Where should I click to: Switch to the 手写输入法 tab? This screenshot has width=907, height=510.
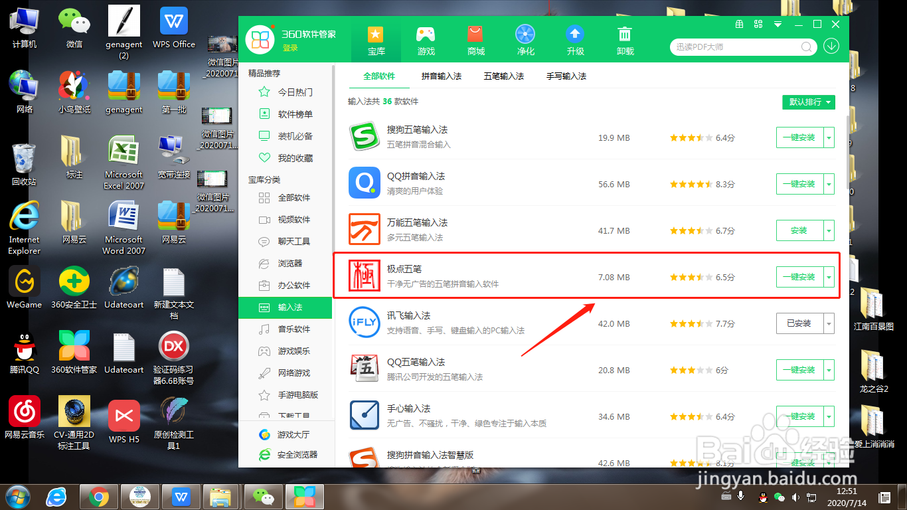566,76
